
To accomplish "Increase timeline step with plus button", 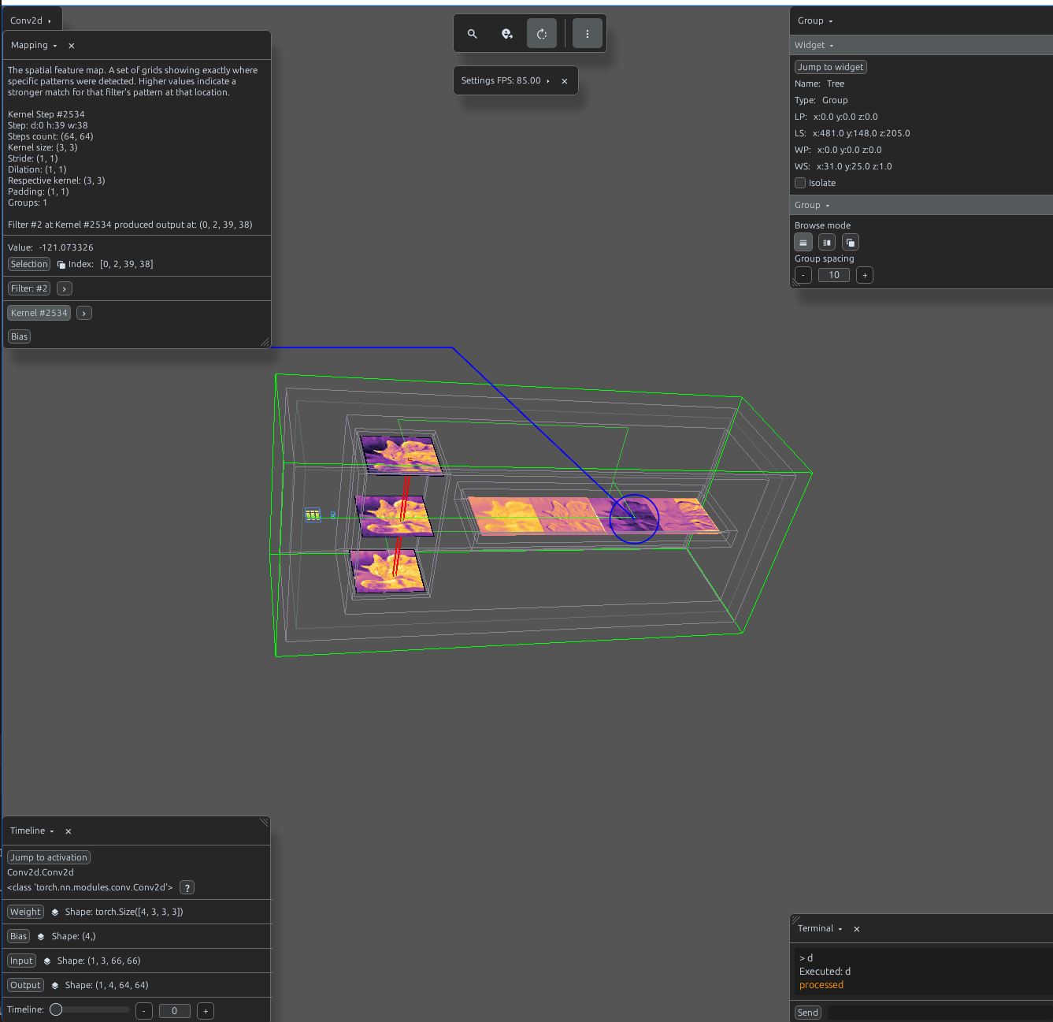I will coord(206,1011).
